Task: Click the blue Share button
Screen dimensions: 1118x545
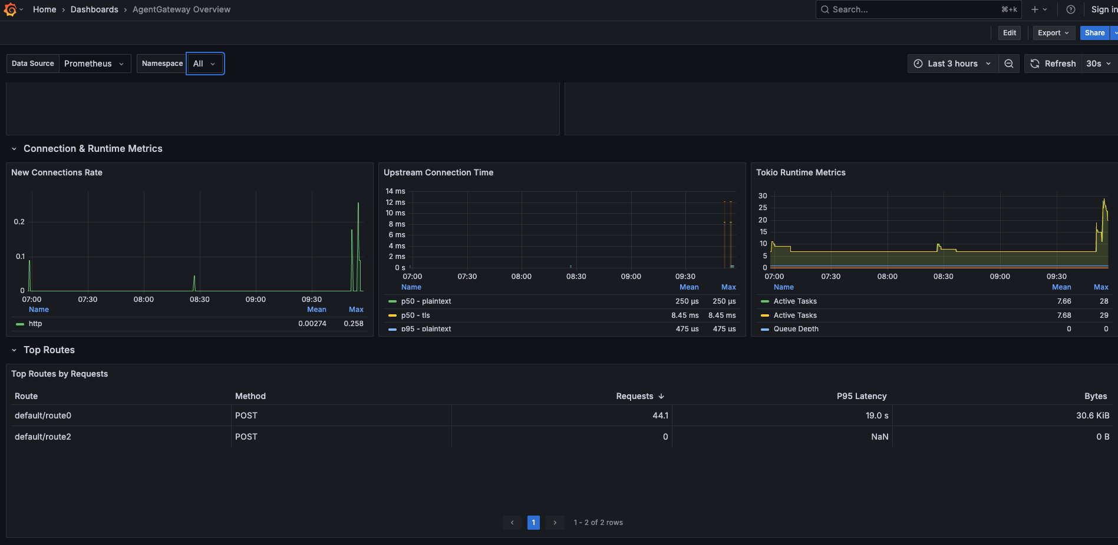Action: [1094, 33]
